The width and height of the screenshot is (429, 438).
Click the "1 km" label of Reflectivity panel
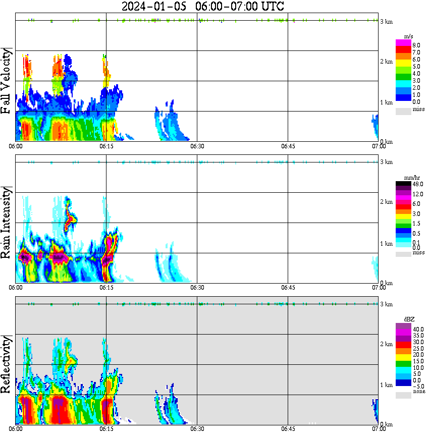click(x=387, y=385)
